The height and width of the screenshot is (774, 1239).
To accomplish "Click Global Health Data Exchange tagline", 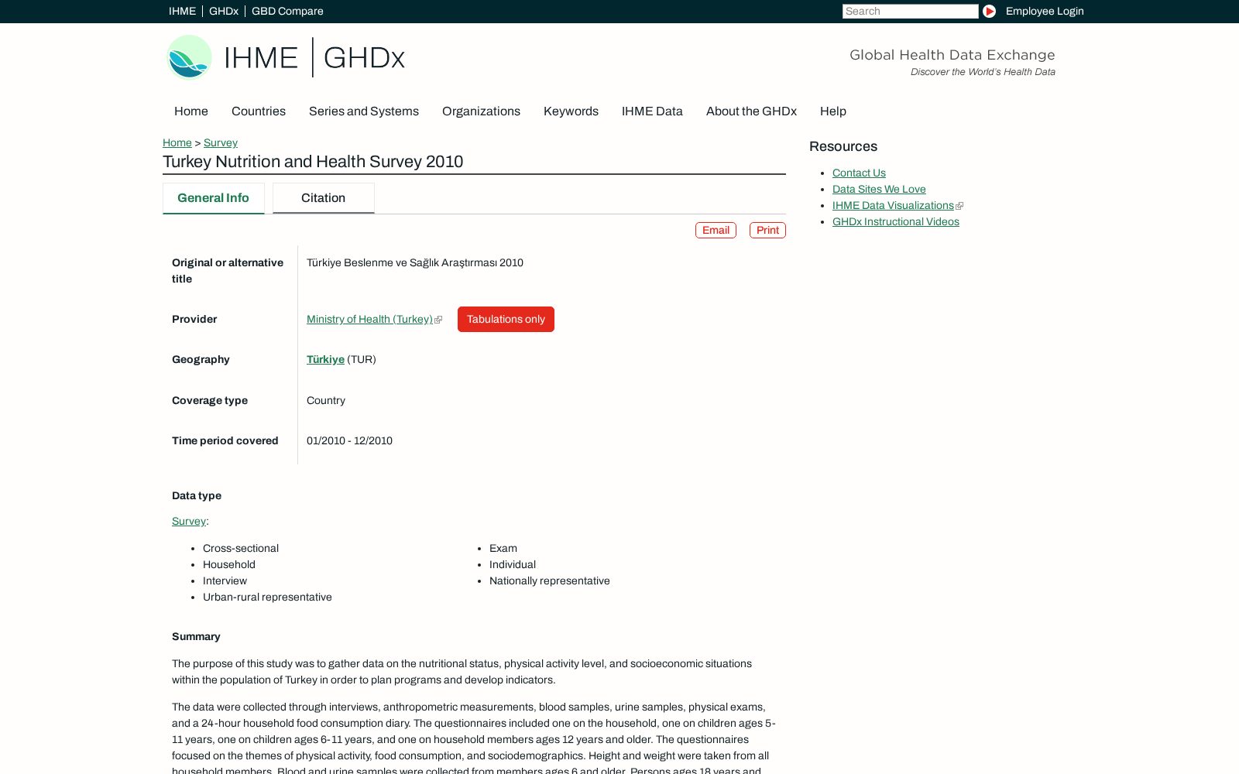I will pos(952,55).
